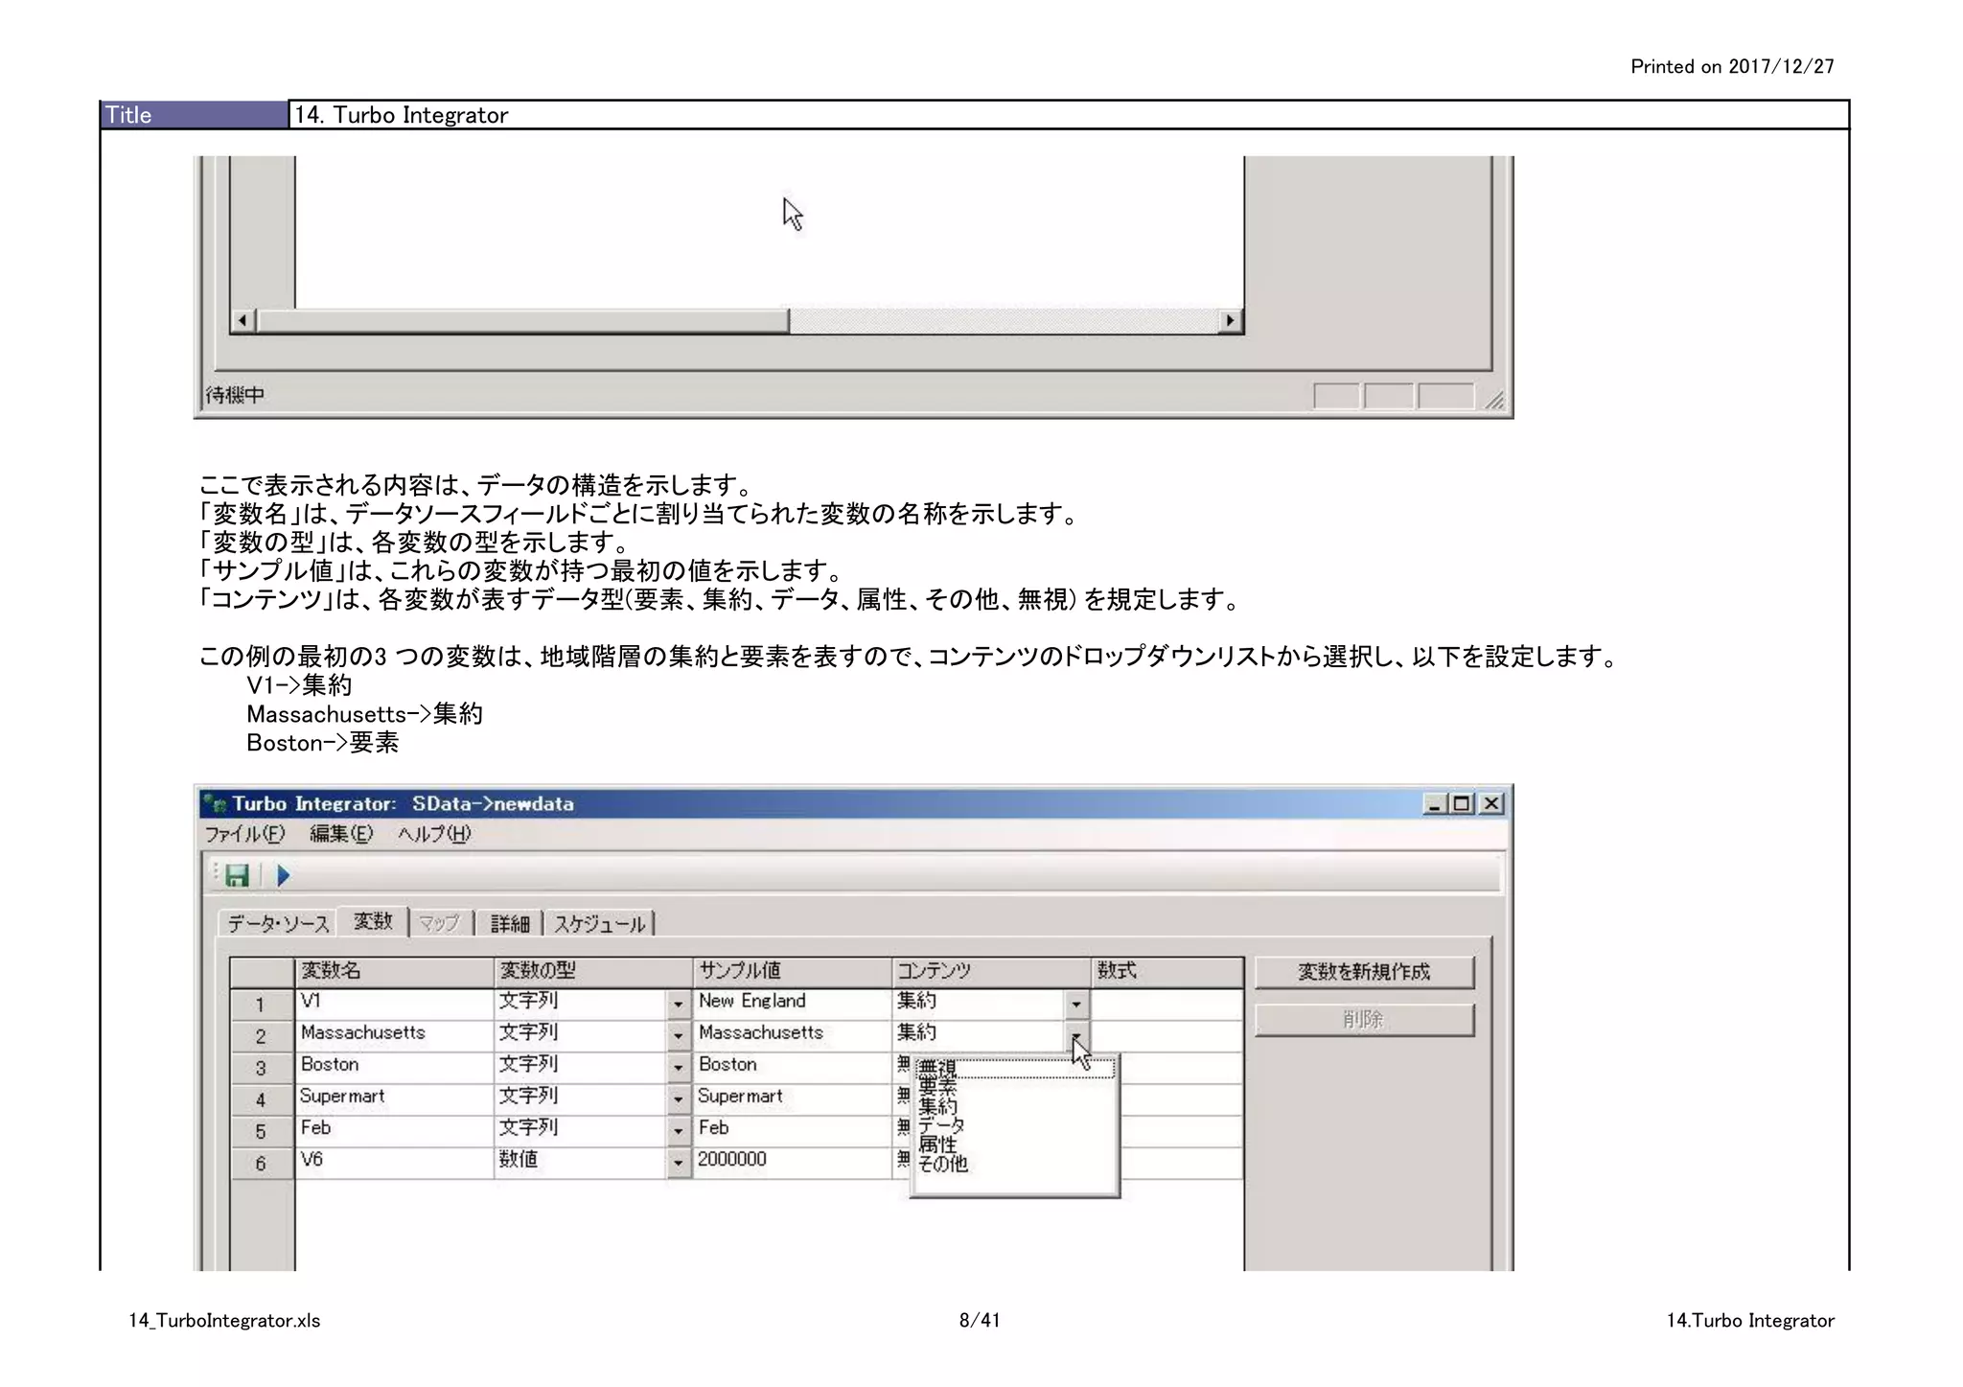1963x1387 pixels.
Task: Close the Turbo Integrator window
Action: [x=1491, y=804]
